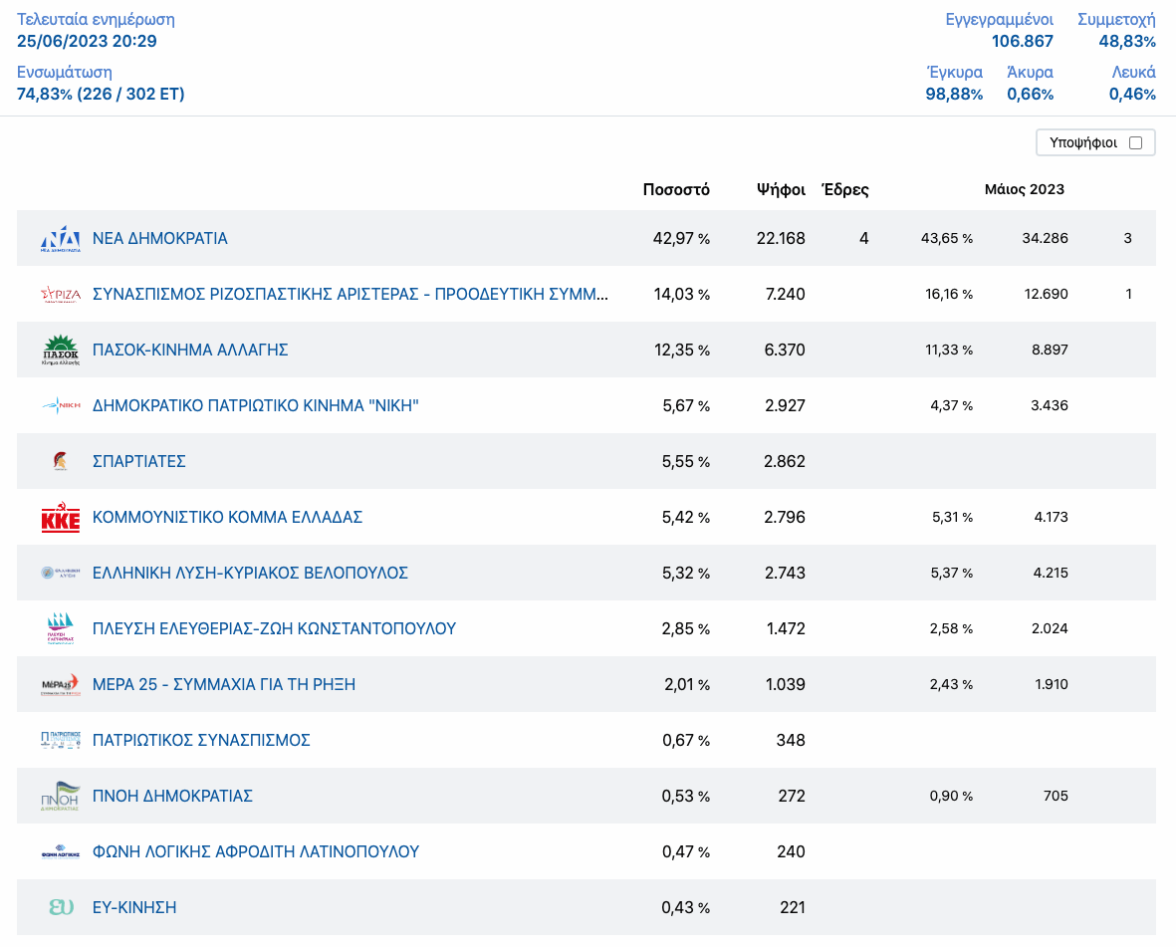Viewport: 1176px width, 947px height.
Task: Open the ΚΟΜΜΟΥΝΙΣΤΙΚΟ ΚΟΜΜΑ ΕΛΛΑΔΑΣ link
Action: pos(227,518)
